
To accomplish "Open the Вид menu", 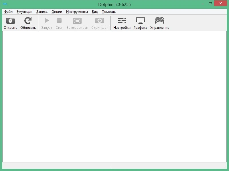I will pos(95,12).
